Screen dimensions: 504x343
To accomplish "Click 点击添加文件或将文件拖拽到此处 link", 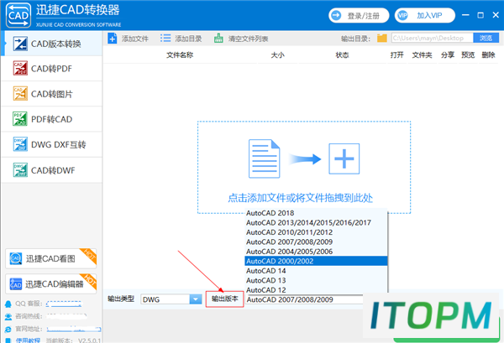I will click(300, 198).
